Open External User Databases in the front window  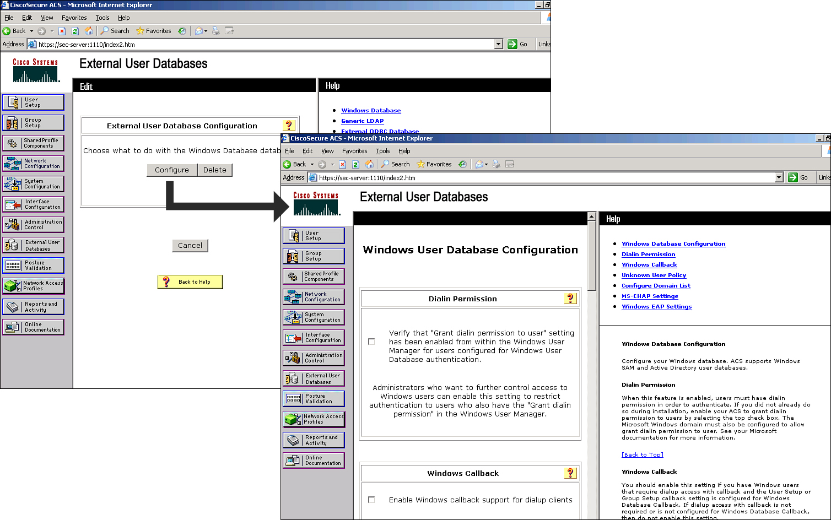(x=314, y=378)
